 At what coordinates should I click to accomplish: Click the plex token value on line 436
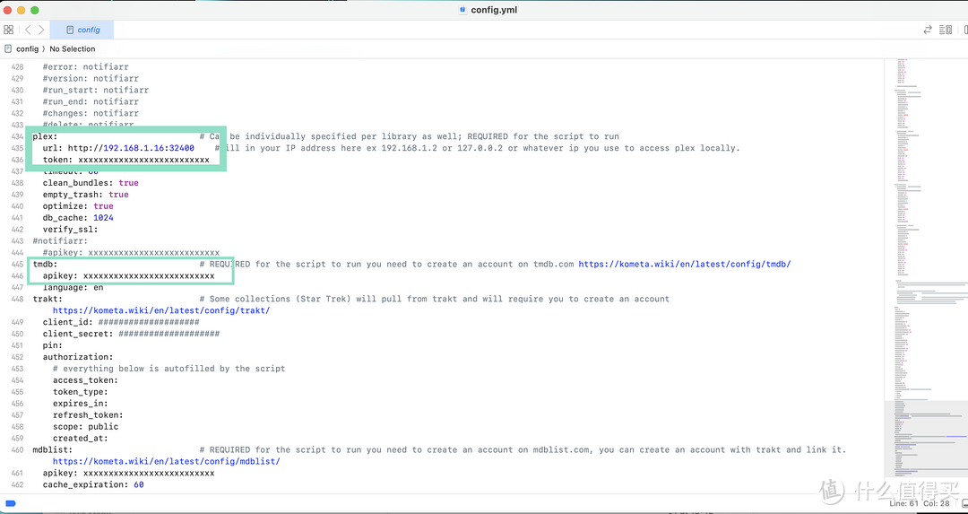[143, 160]
